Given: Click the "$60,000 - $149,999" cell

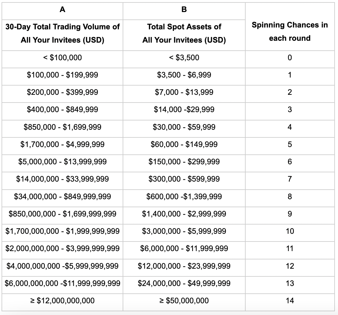Looking at the screenshot, I should pyautogui.click(x=184, y=144).
